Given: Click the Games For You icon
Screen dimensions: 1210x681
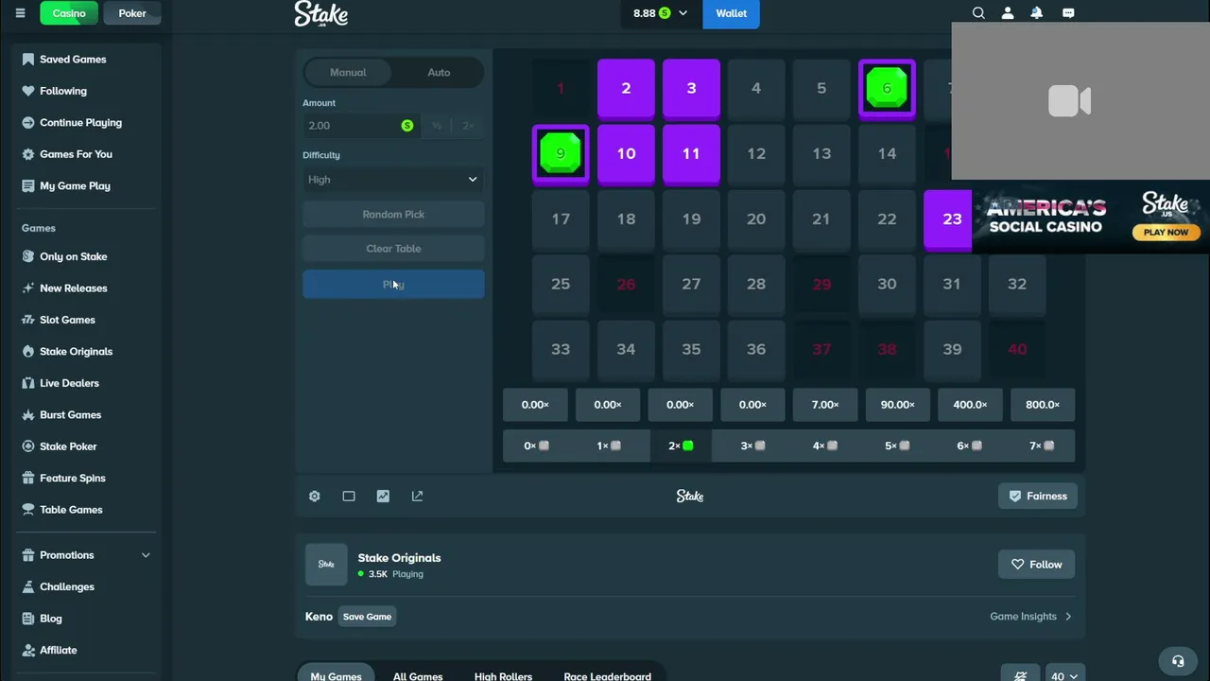Looking at the screenshot, I should click(x=28, y=154).
